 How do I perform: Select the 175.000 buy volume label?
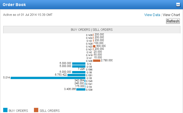[x=80, y=86]
